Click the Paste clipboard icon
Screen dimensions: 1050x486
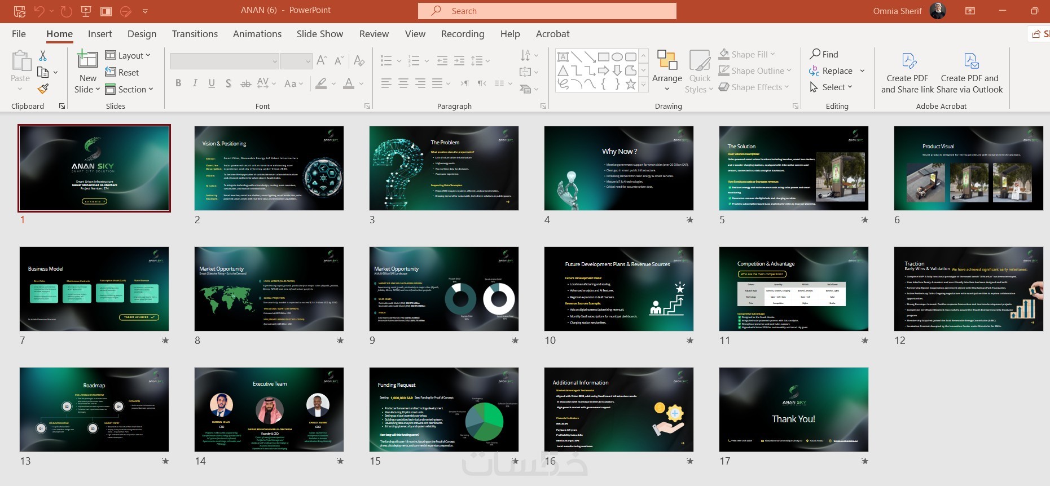pyautogui.click(x=21, y=61)
